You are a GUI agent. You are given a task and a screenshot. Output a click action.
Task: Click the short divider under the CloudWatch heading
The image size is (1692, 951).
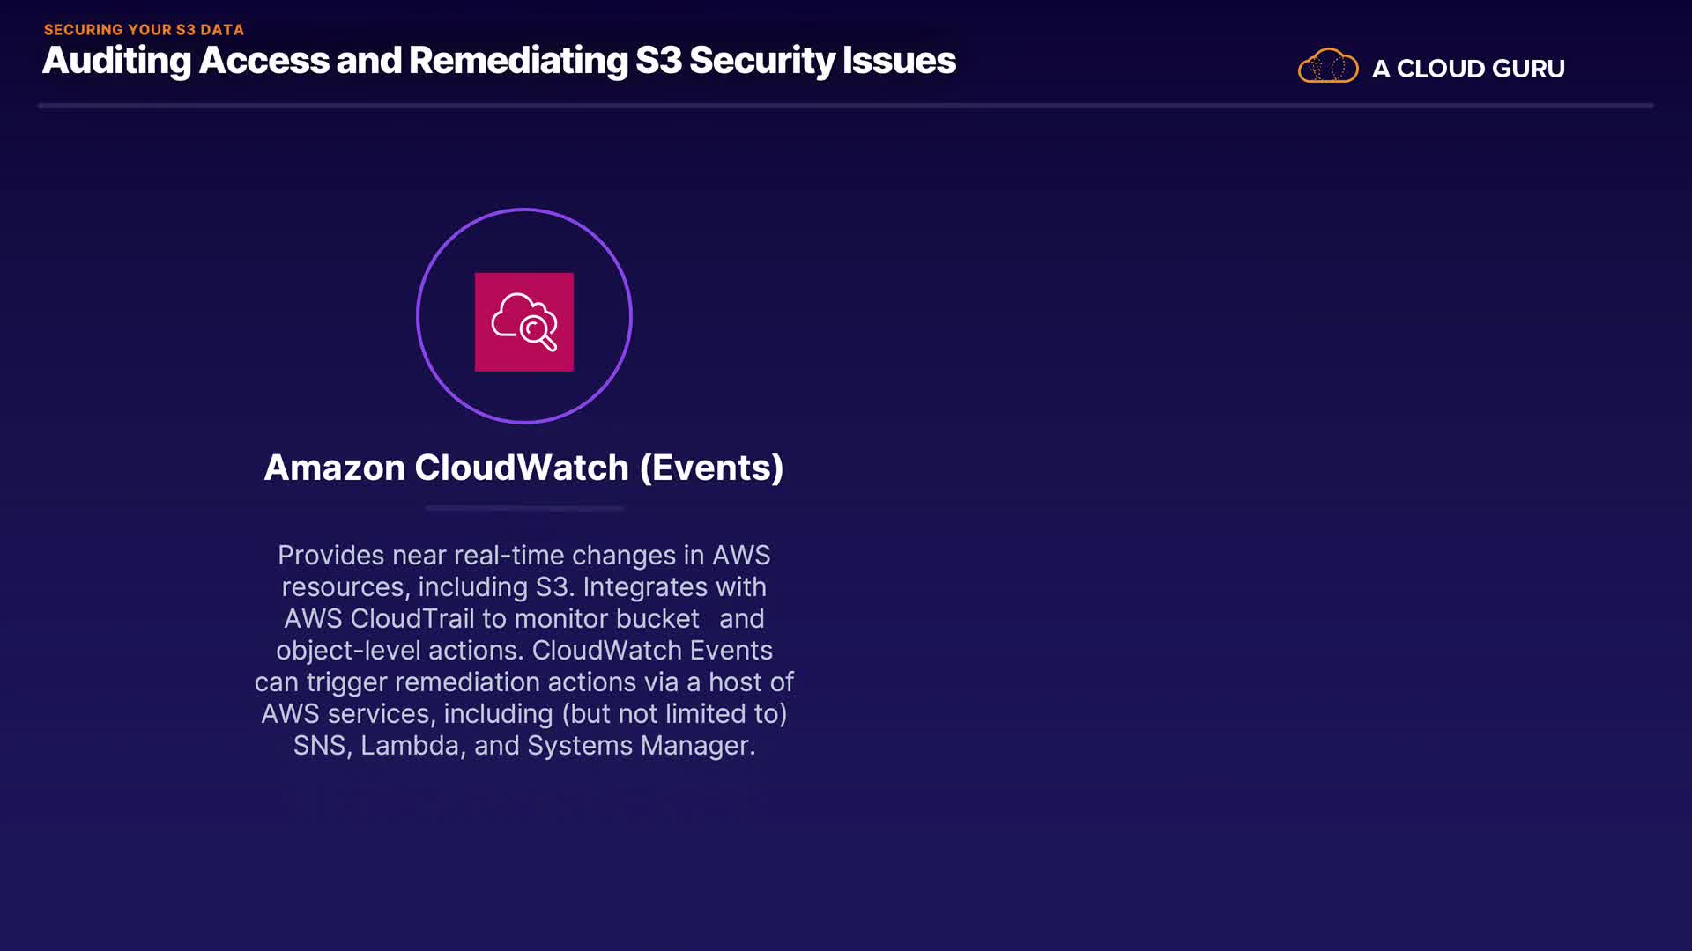point(524,508)
